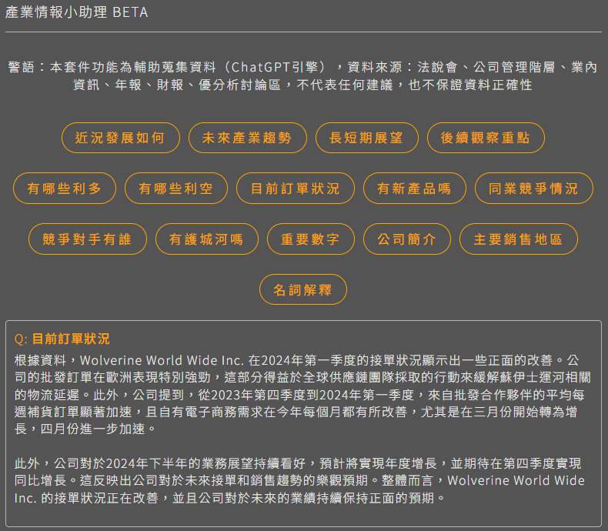Choose the 後續觀察重點 button
The height and width of the screenshot is (531, 608).
(x=486, y=138)
